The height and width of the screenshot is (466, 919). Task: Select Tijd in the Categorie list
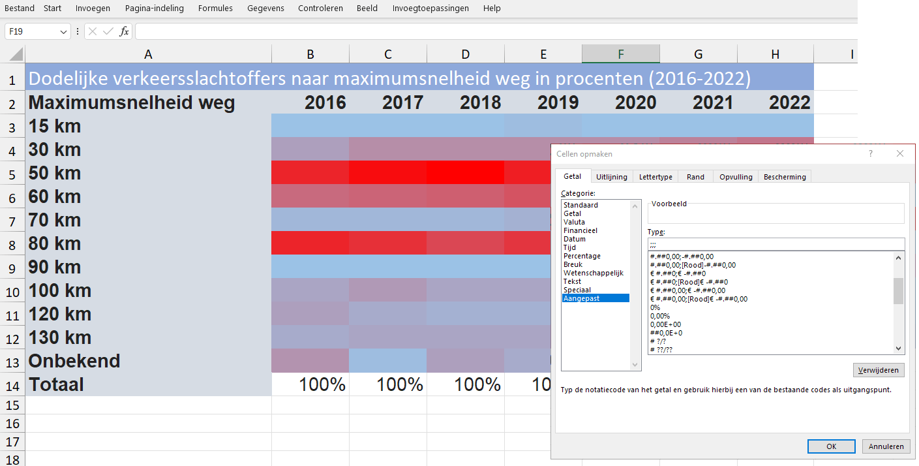tap(595, 247)
